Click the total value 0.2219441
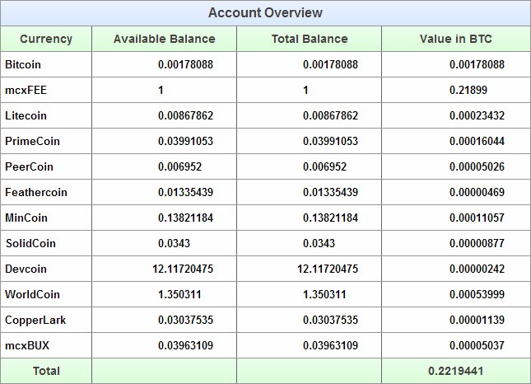 (x=456, y=371)
